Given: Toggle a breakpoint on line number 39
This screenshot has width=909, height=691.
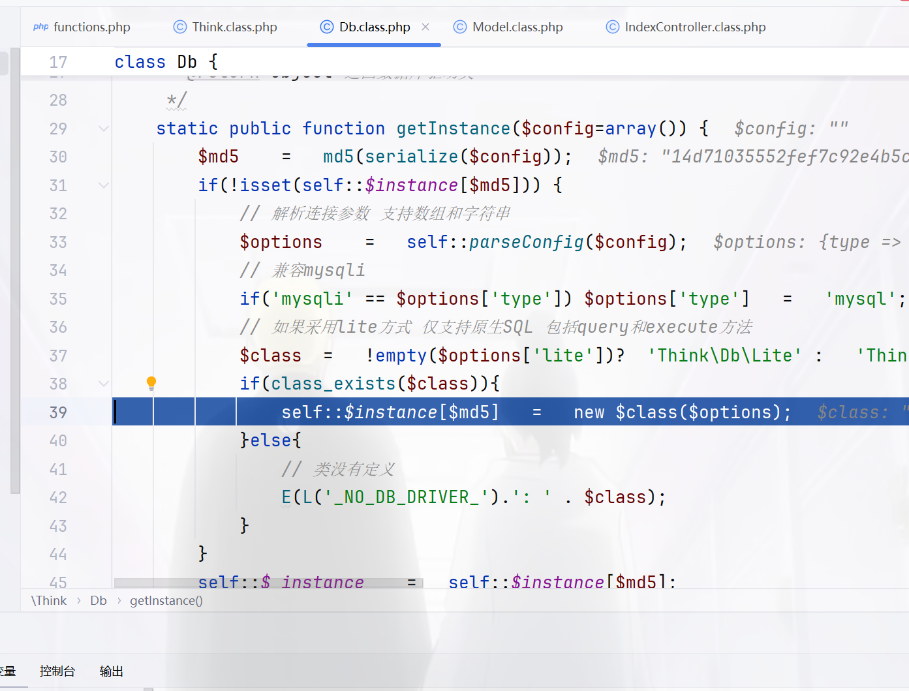Looking at the screenshot, I should (x=58, y=412).
